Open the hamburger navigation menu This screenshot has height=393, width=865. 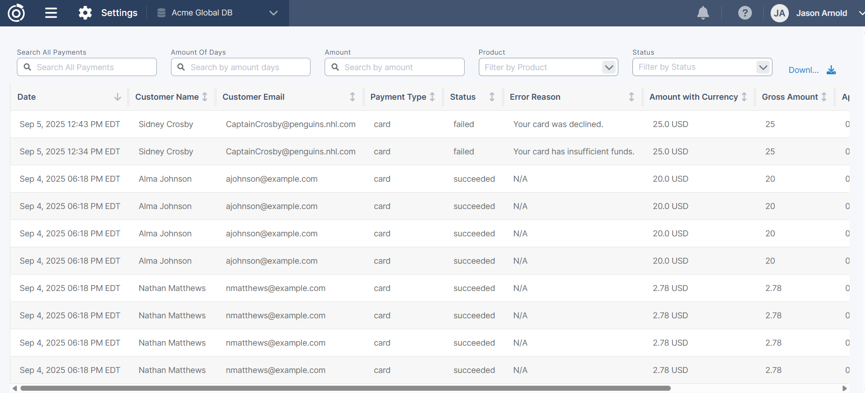[51, 13]
